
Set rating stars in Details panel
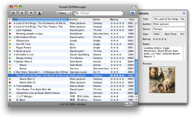coord(160,39)
